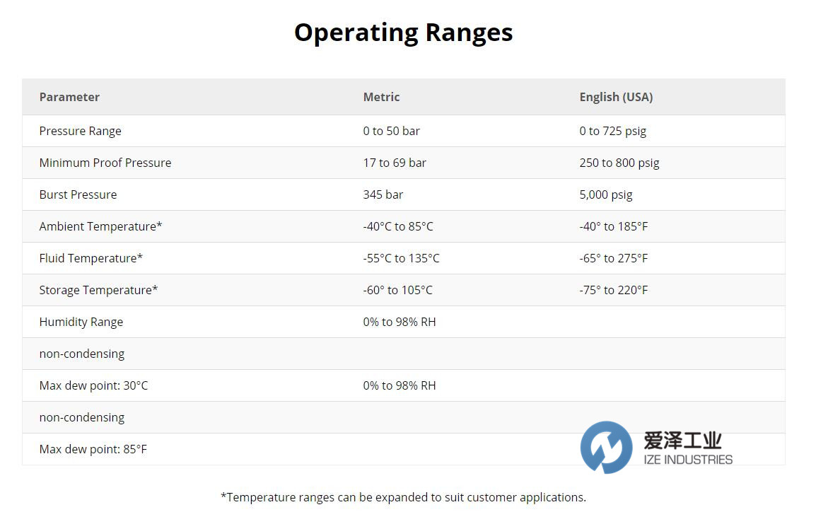Select the 0 to 50 bar value

click(x=391, y=131)
